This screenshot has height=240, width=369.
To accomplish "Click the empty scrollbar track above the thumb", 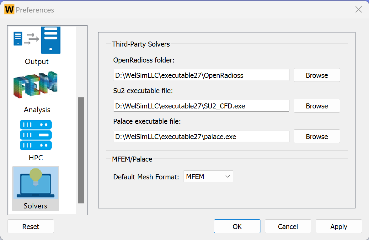I will click(x=81, y=62).
